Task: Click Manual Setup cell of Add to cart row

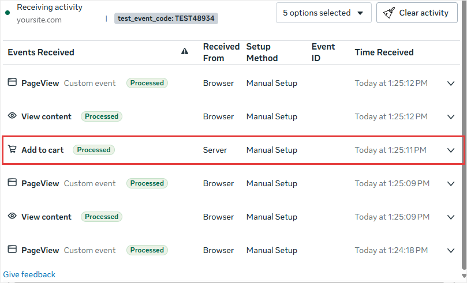Action: 272,150
